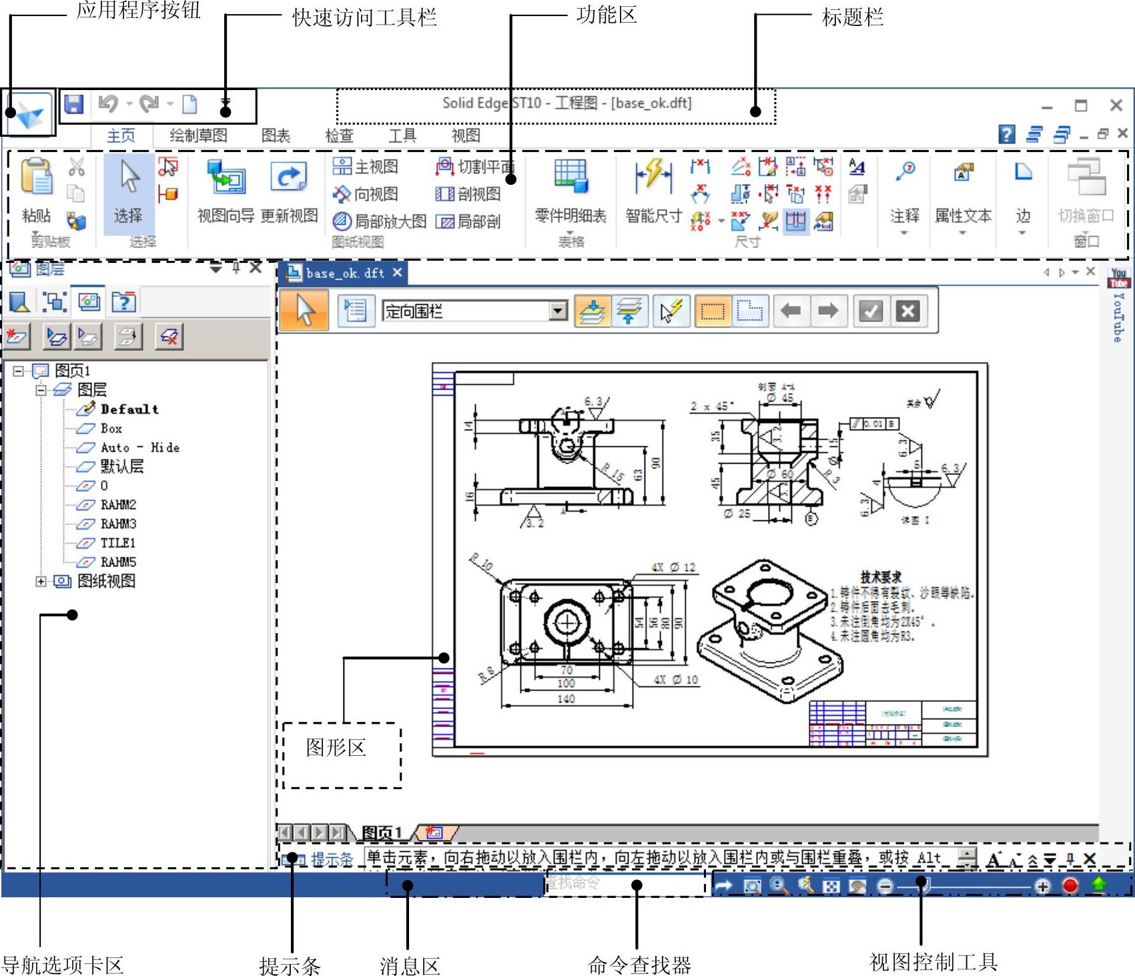Click the back arrow in command bar

tap(791, 311)
